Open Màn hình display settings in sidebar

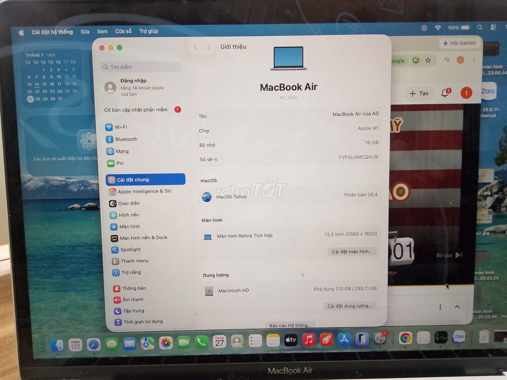pos(125,227)
